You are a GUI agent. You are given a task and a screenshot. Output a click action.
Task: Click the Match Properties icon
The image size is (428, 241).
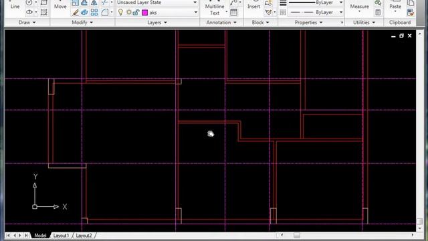[411, 12]
